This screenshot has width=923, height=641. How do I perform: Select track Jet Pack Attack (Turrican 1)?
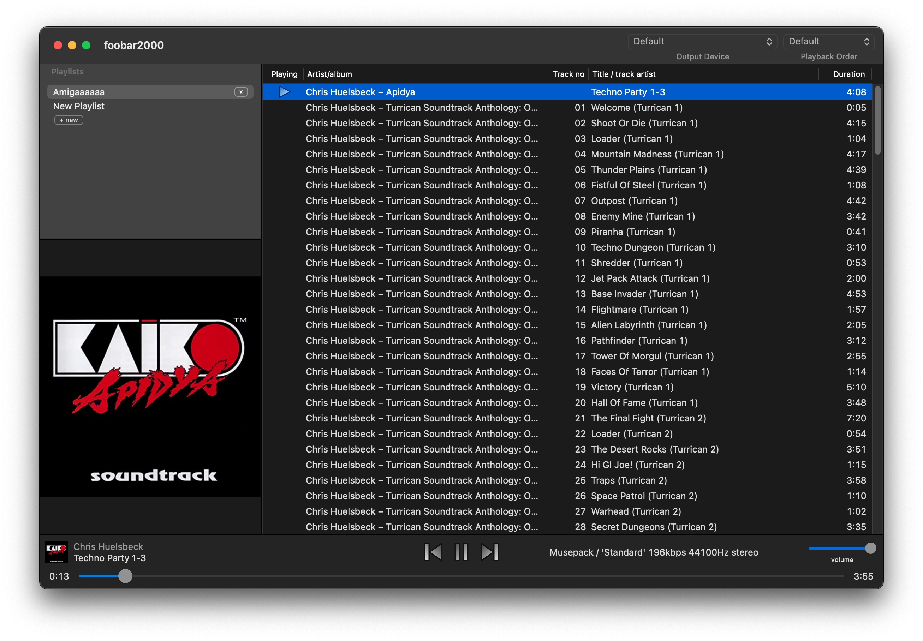567,278
